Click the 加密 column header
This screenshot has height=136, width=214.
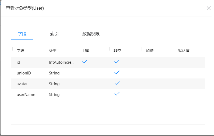click(150, 51)
